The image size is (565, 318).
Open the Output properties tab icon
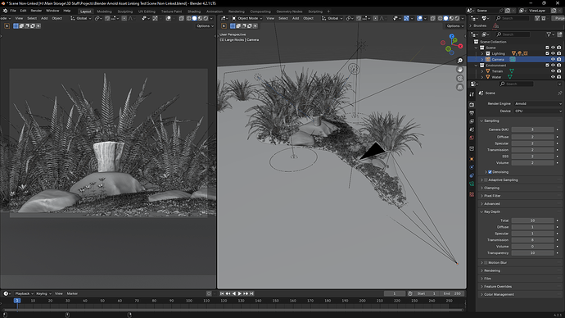[x=472, y=113]
